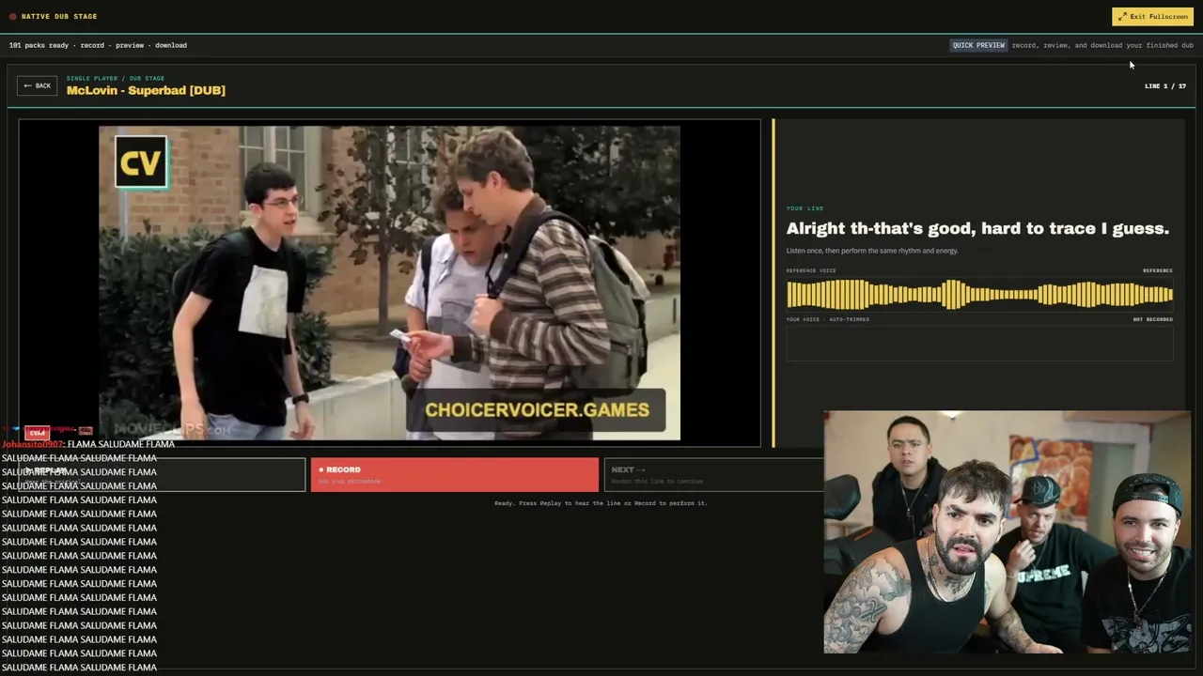
Task: Click the streamer webcam overlay
Action: tap(1007, 531)
